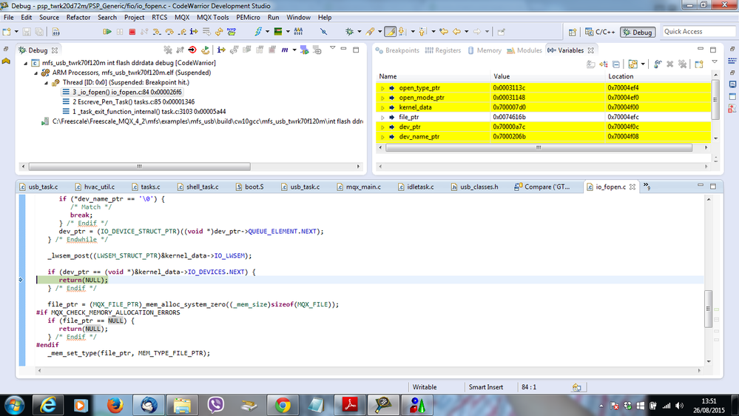Click the Step Into icon
This screenshot has width=739, height=416.
coord(157,32)
